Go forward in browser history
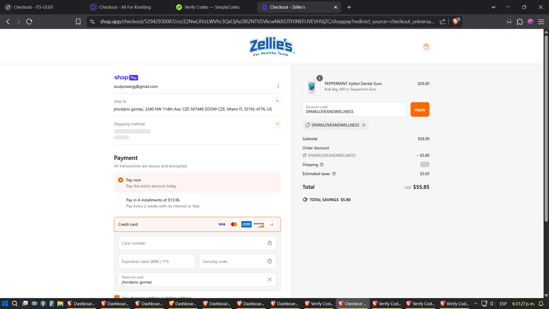This screenshot has height=309, width=549. pos(19,22)
